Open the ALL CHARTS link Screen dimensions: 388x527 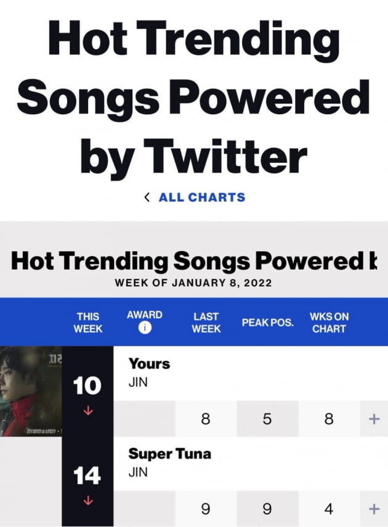pyautogui.click(x=202, y=197)
